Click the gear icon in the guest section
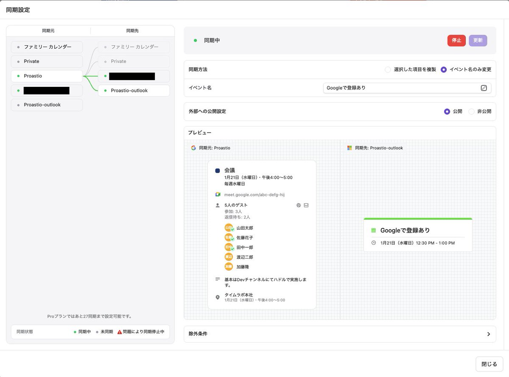The width and height of the screenshot is (509, 377). [299, 205]
